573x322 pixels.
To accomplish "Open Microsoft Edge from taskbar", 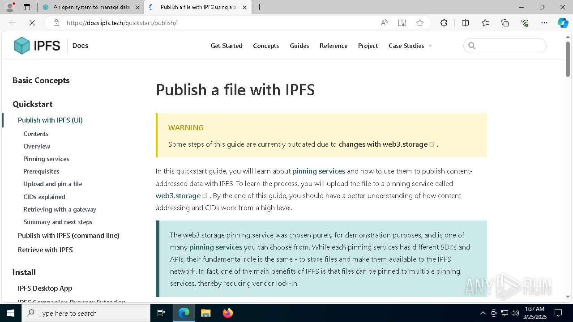I will coord(184,313).
